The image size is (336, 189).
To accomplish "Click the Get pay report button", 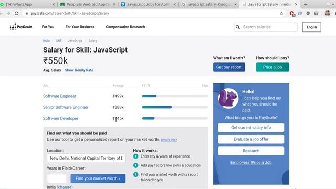I will point(229,67).
